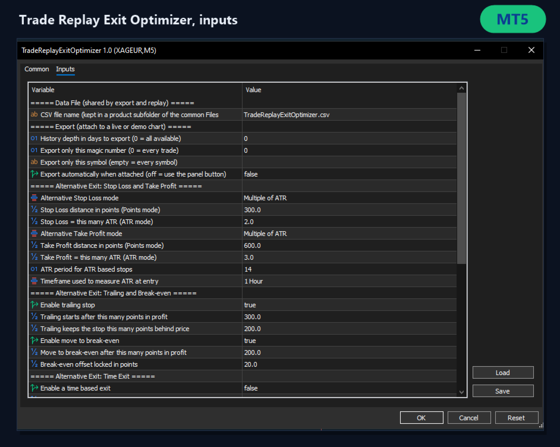The width and height of the screenshot is (560, 447).
Task: Select the Time Exit section header row
Action: tap(243, 376)
